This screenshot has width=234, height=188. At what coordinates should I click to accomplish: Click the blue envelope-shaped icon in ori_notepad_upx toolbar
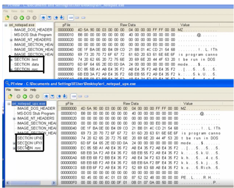coord(52,97)
